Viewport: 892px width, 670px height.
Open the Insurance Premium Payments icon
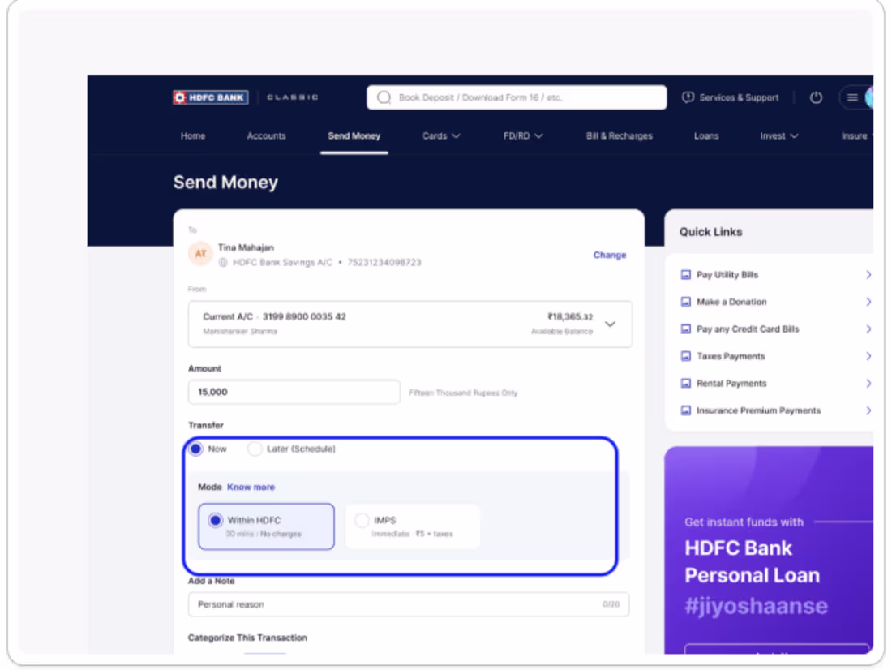point(685,410)
